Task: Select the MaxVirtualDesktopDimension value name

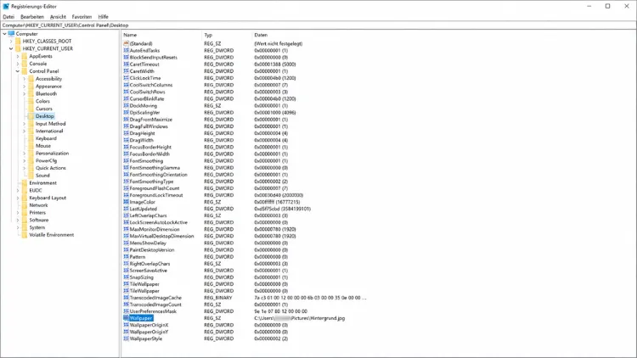Action: (x=161, y=236)
